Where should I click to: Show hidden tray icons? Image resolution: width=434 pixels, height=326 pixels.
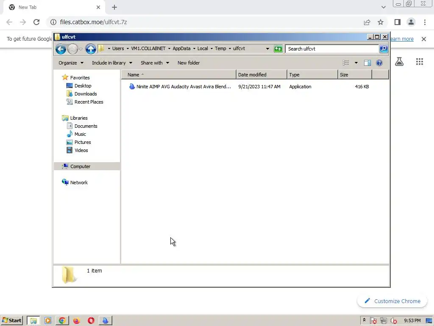coord(364,320)
